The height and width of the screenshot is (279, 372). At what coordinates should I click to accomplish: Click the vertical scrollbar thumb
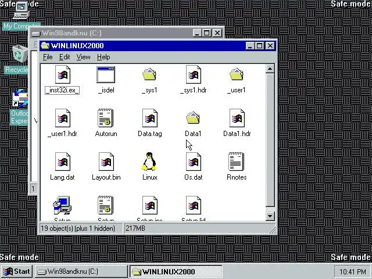pos(270,140)
